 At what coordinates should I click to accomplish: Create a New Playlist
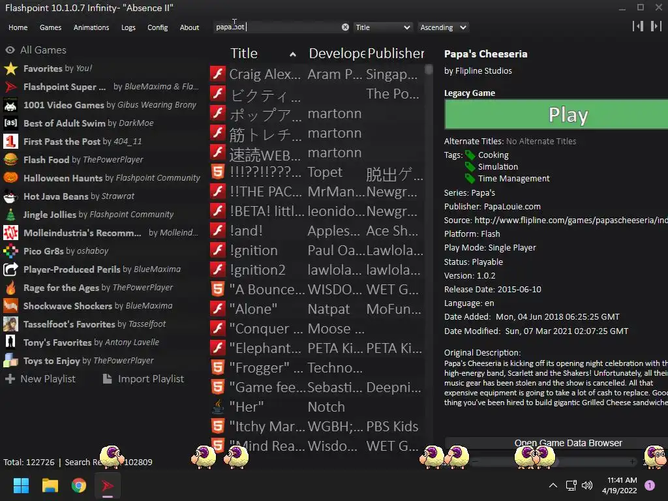pos(40,379)
